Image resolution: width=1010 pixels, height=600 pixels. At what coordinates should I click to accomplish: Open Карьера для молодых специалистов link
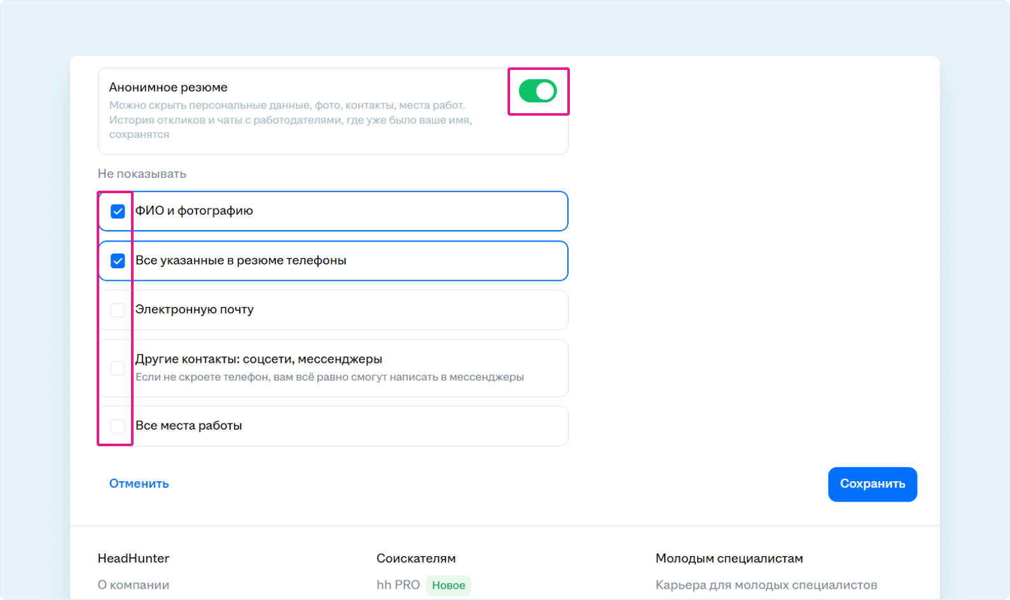pos(766,585)
